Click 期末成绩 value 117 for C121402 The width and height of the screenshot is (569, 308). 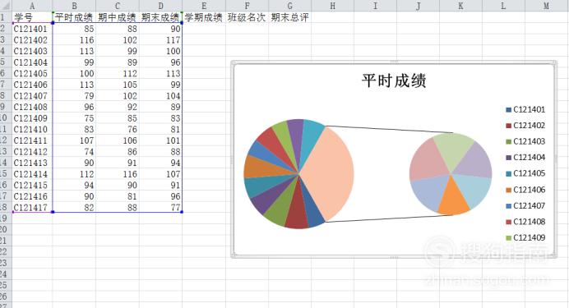click(160, 40)
